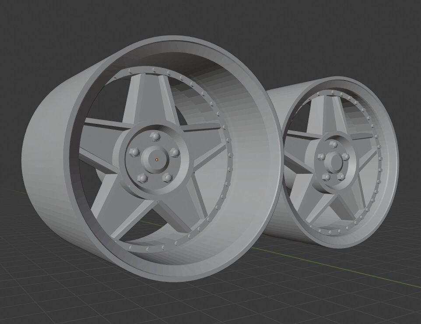The height and width of the screenshot is (324, 421).
Task: Click the top lug nut of large wheel
Action: [x=155, y=136]
